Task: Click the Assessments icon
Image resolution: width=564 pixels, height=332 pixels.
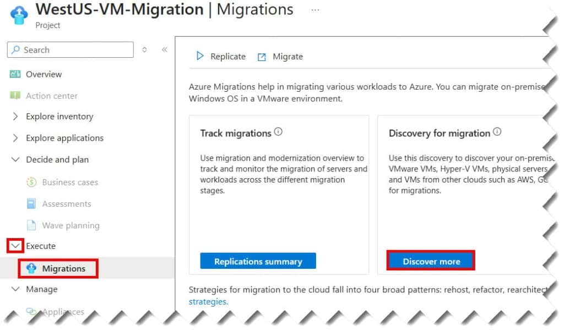Action: point(31,204)
